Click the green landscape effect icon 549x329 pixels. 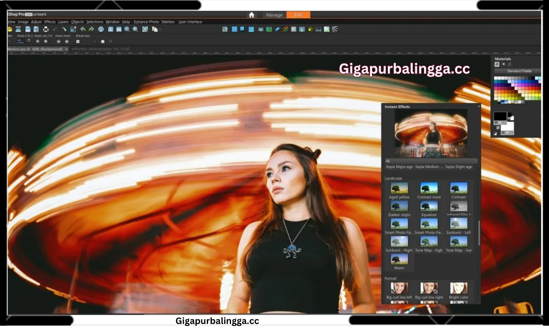pos(269,29)
